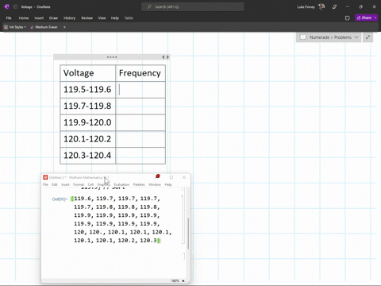Expand the quick access toolbar customize arrow
The height and width of the screenshot is (286, 381).
(64, 27)
